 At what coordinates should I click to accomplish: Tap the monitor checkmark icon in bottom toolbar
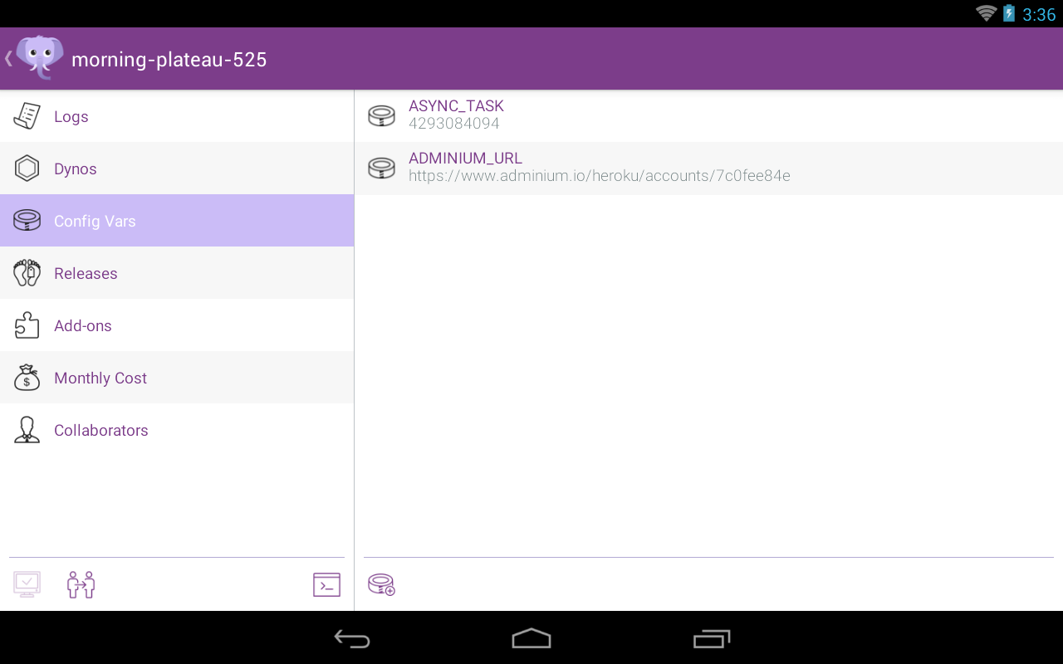tap(27, 584)
